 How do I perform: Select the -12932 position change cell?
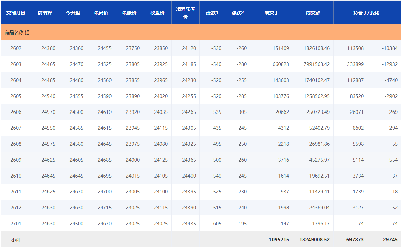[389, 64]
